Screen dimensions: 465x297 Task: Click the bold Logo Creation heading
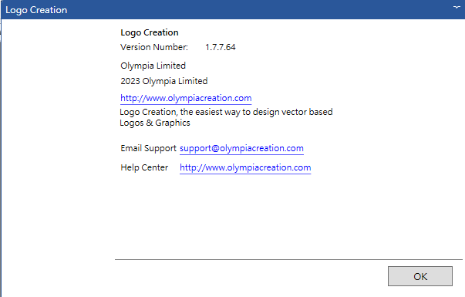click(x=150, y=32)
